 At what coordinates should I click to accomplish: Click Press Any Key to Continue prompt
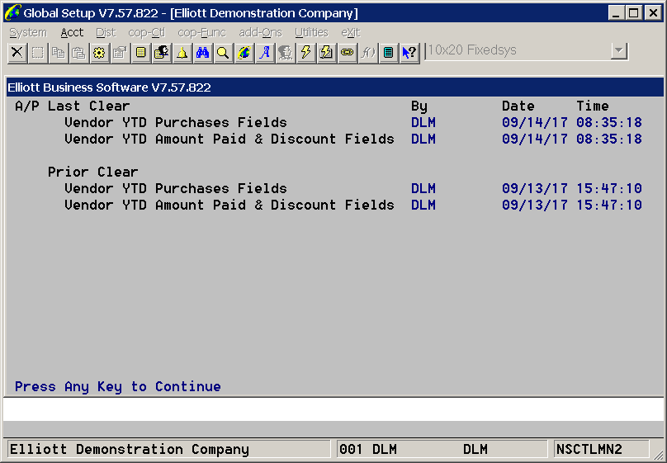coord(118,386)
